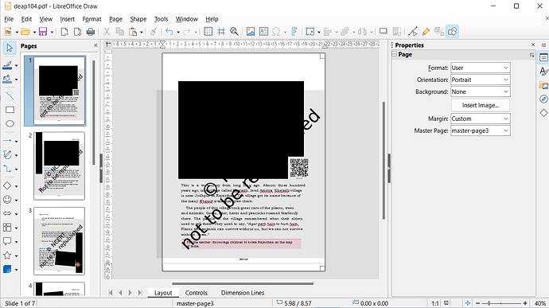Select the Ellipse drawing tool
The image size is (549, 308).
10,123
